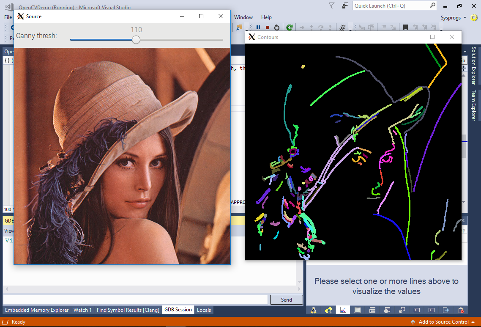Image resolution: width=481 pixels, height=327 pixels.
Task: Expand the overflow arrow right of the hash-lines icon
Action: pos(350,30)
